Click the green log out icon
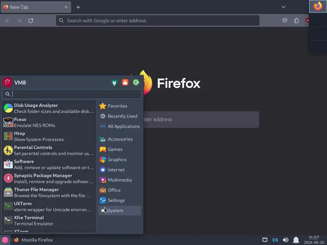This screenshot has width=327, height=245. (x=136, y=83)
